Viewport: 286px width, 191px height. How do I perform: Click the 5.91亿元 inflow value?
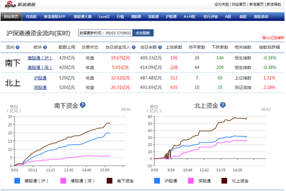click(121, 67)
